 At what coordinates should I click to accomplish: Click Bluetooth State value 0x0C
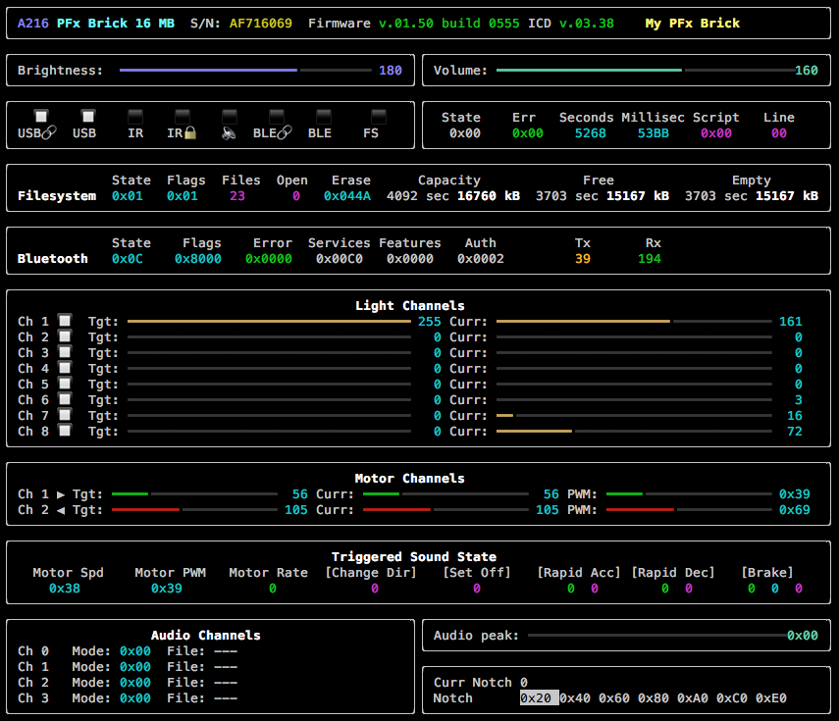[x=128, y=259]
